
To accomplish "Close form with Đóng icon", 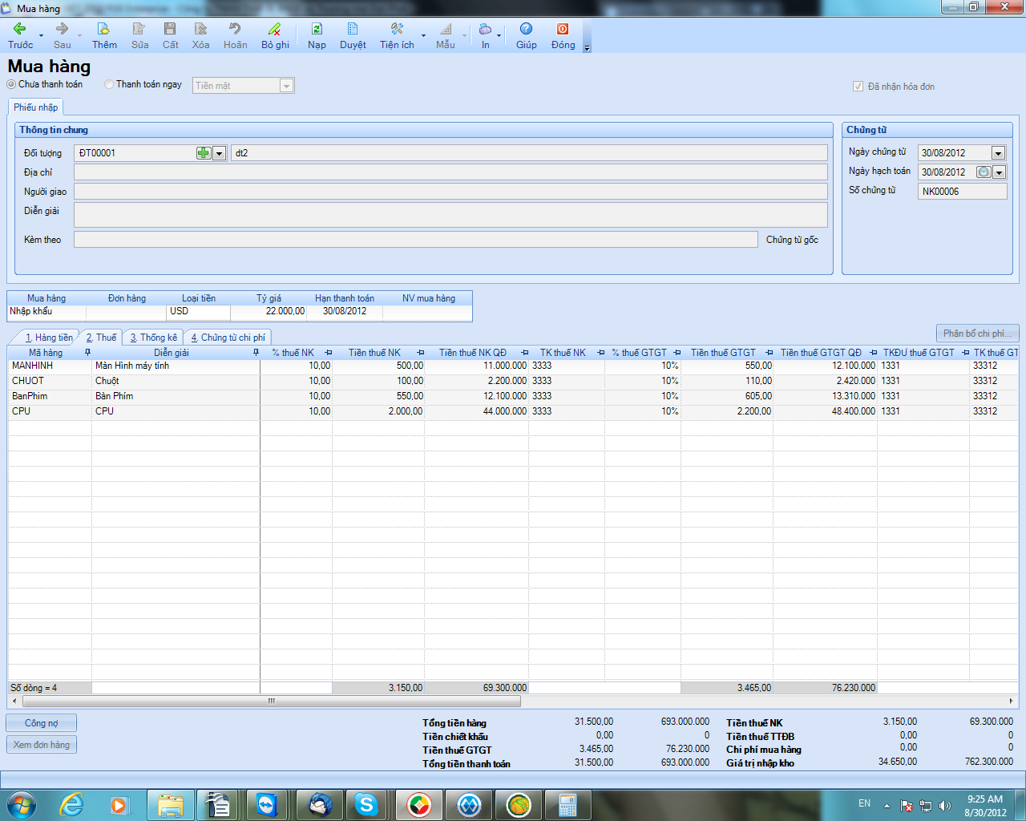I will [563, 29].
